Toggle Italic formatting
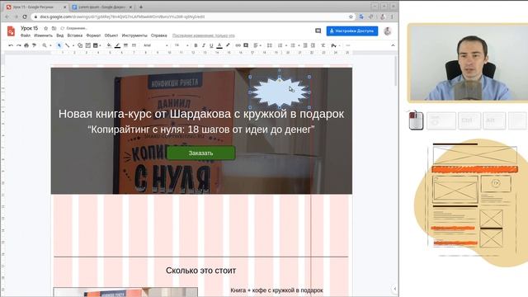Viewport: 528px width, 297px height. (x=204, y=45)
